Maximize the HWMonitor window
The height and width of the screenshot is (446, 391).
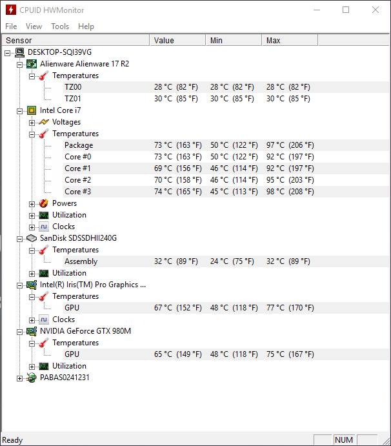point(346,10)
